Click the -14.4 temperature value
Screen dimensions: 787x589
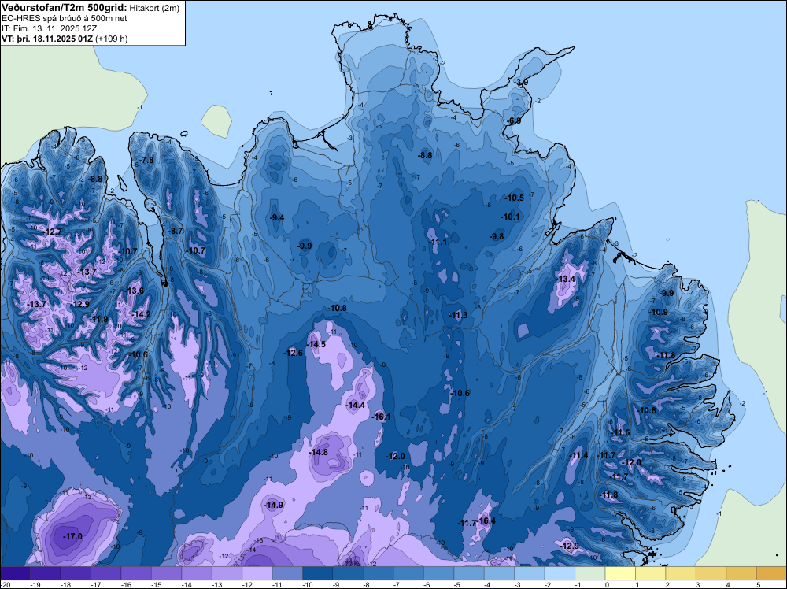[x=356, y=405]
